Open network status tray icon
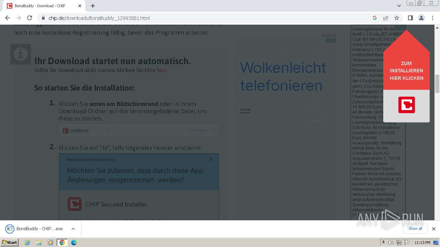Viewport: 440px width, 247px height. point(399,243)
